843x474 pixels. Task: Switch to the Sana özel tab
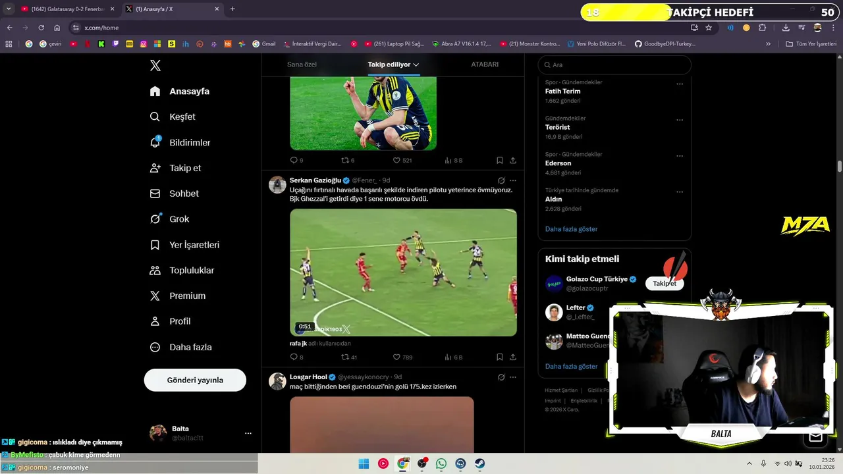coord(302,65)
